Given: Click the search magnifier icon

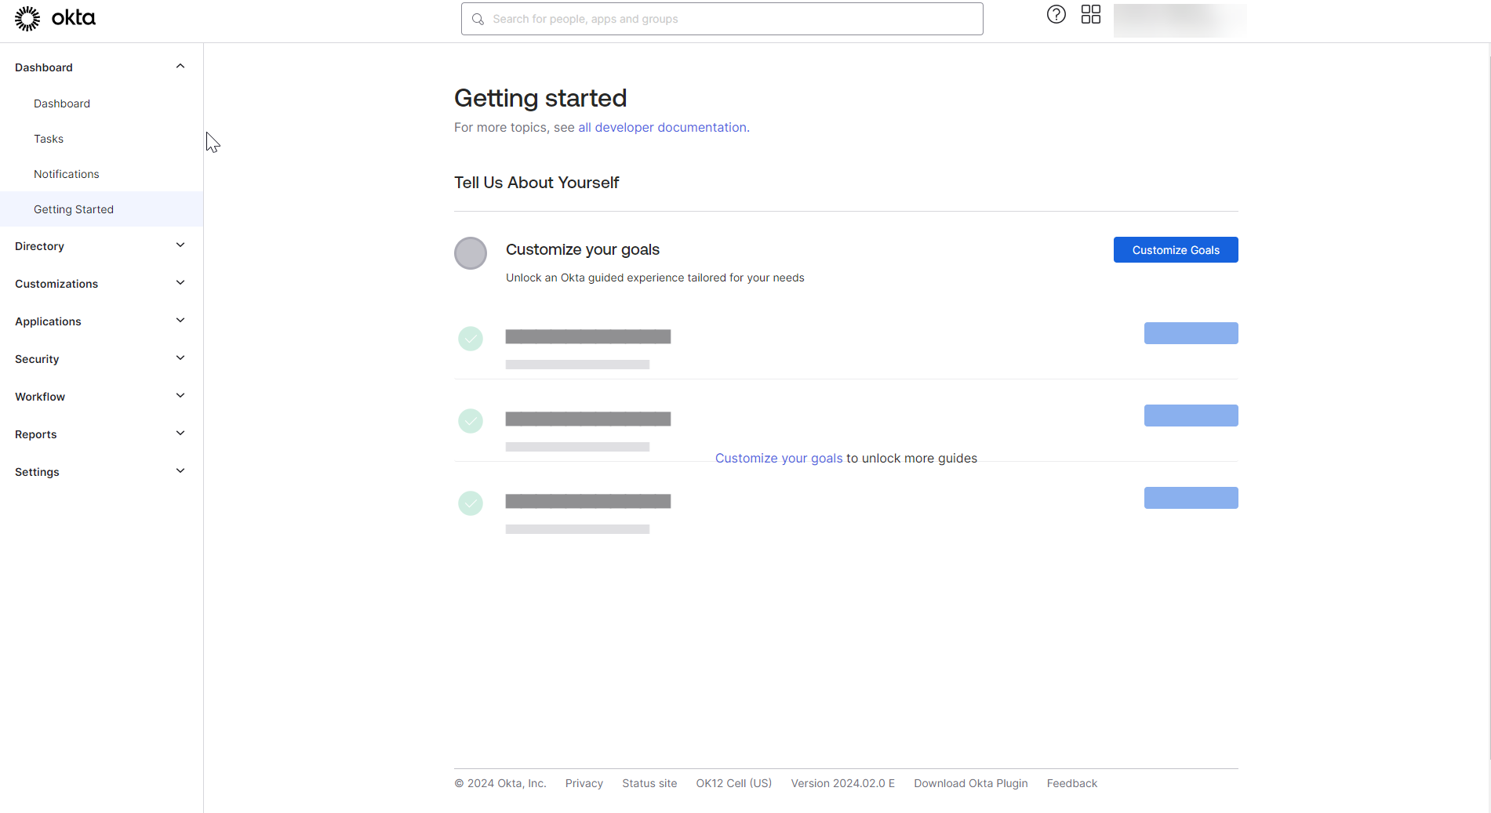Looking at the screenshot, I should click(x=478, y=19).
